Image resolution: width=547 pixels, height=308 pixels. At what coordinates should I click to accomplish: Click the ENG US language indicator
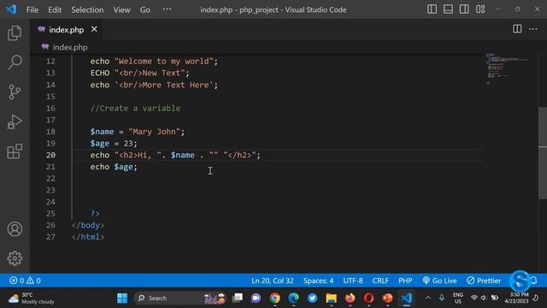pos(458,299)
